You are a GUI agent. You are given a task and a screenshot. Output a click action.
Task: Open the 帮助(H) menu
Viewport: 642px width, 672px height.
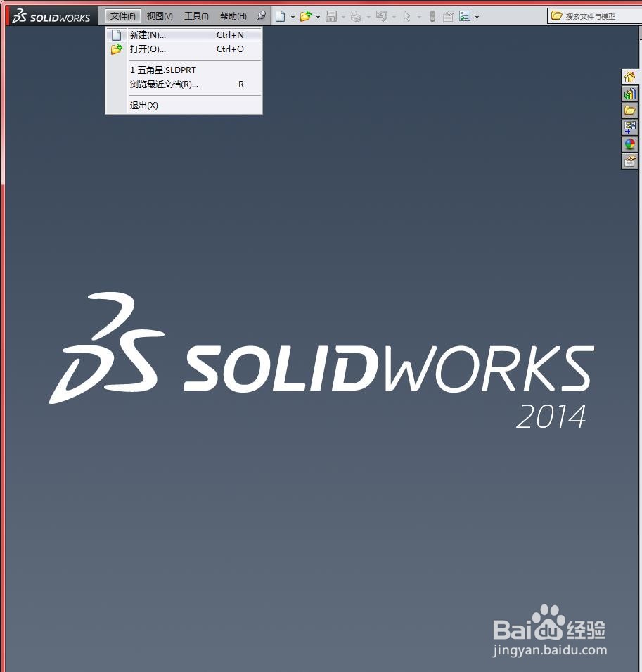pyautogui.click(x=233, y=16)
